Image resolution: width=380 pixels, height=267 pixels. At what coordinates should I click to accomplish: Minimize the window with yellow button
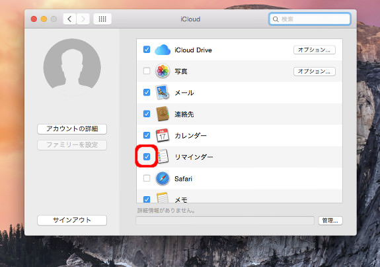[x=44, y=19]
